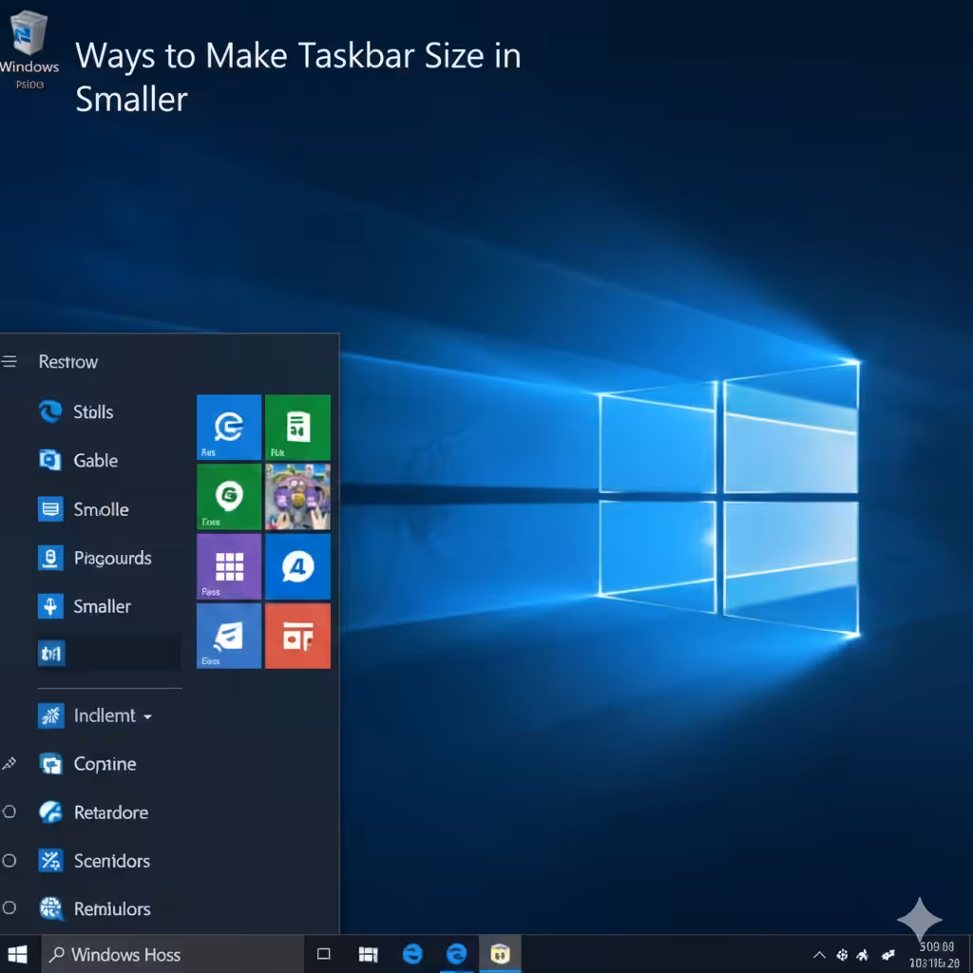Select the radio circle beside Scenidors

coord(10,861)
